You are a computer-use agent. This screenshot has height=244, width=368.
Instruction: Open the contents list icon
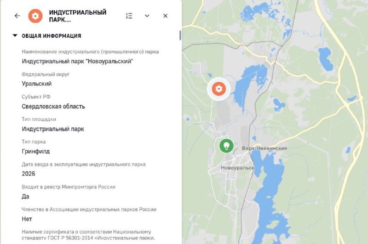129,16
